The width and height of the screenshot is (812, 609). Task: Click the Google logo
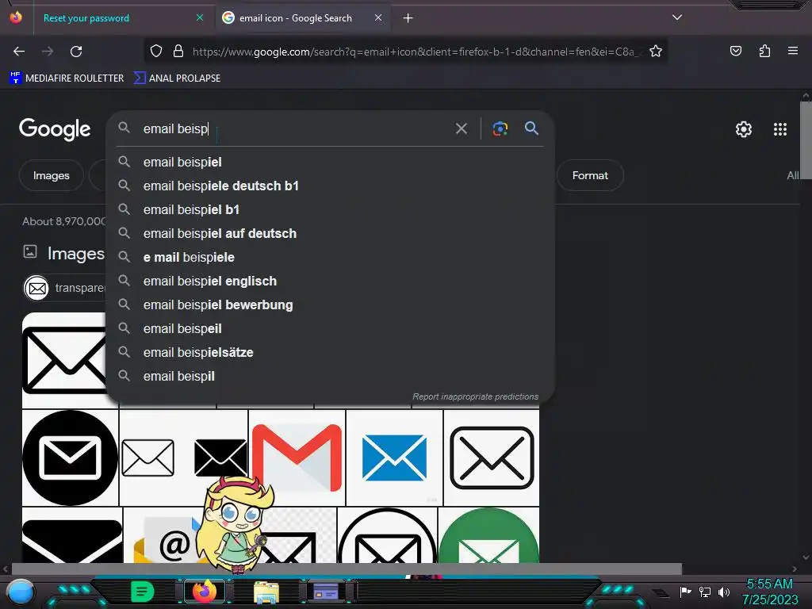pos(55,129)
